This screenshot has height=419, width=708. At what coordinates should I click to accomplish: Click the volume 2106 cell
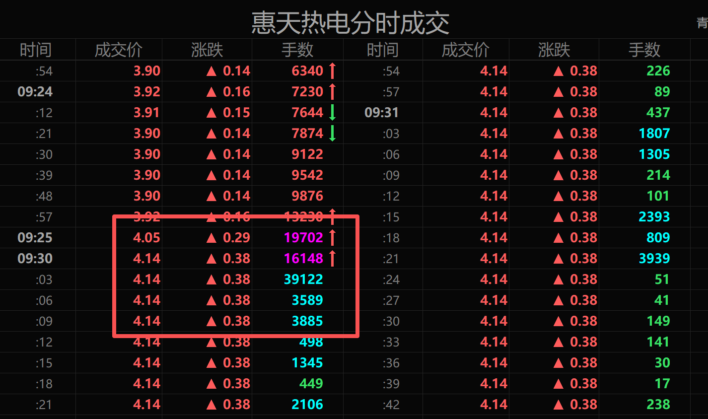point(307,405)
